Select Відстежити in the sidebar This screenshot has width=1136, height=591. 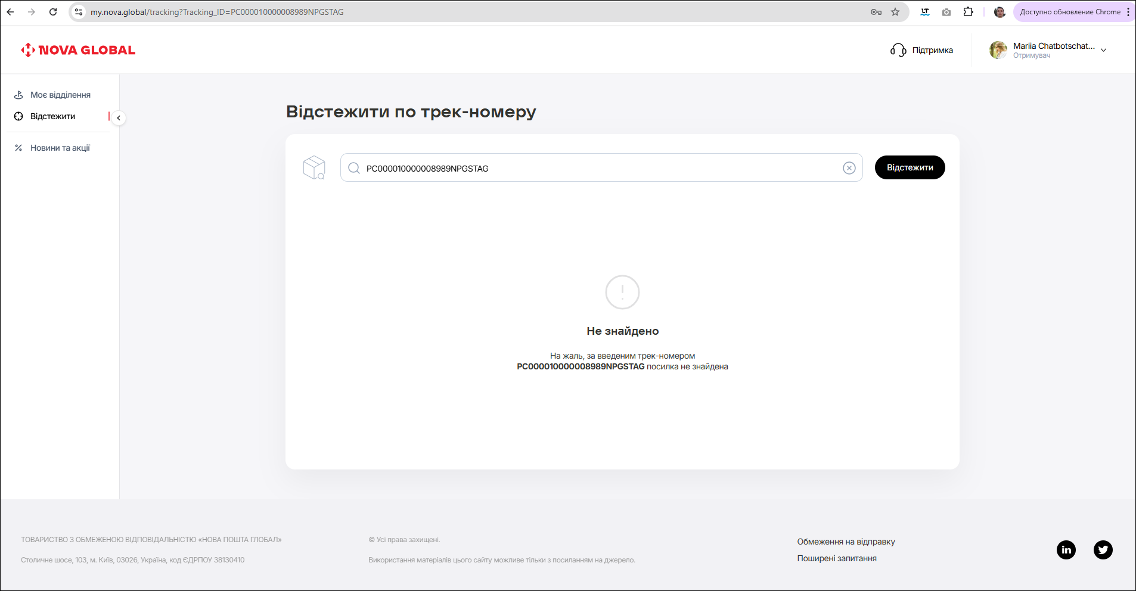click(x=52, y=116)
